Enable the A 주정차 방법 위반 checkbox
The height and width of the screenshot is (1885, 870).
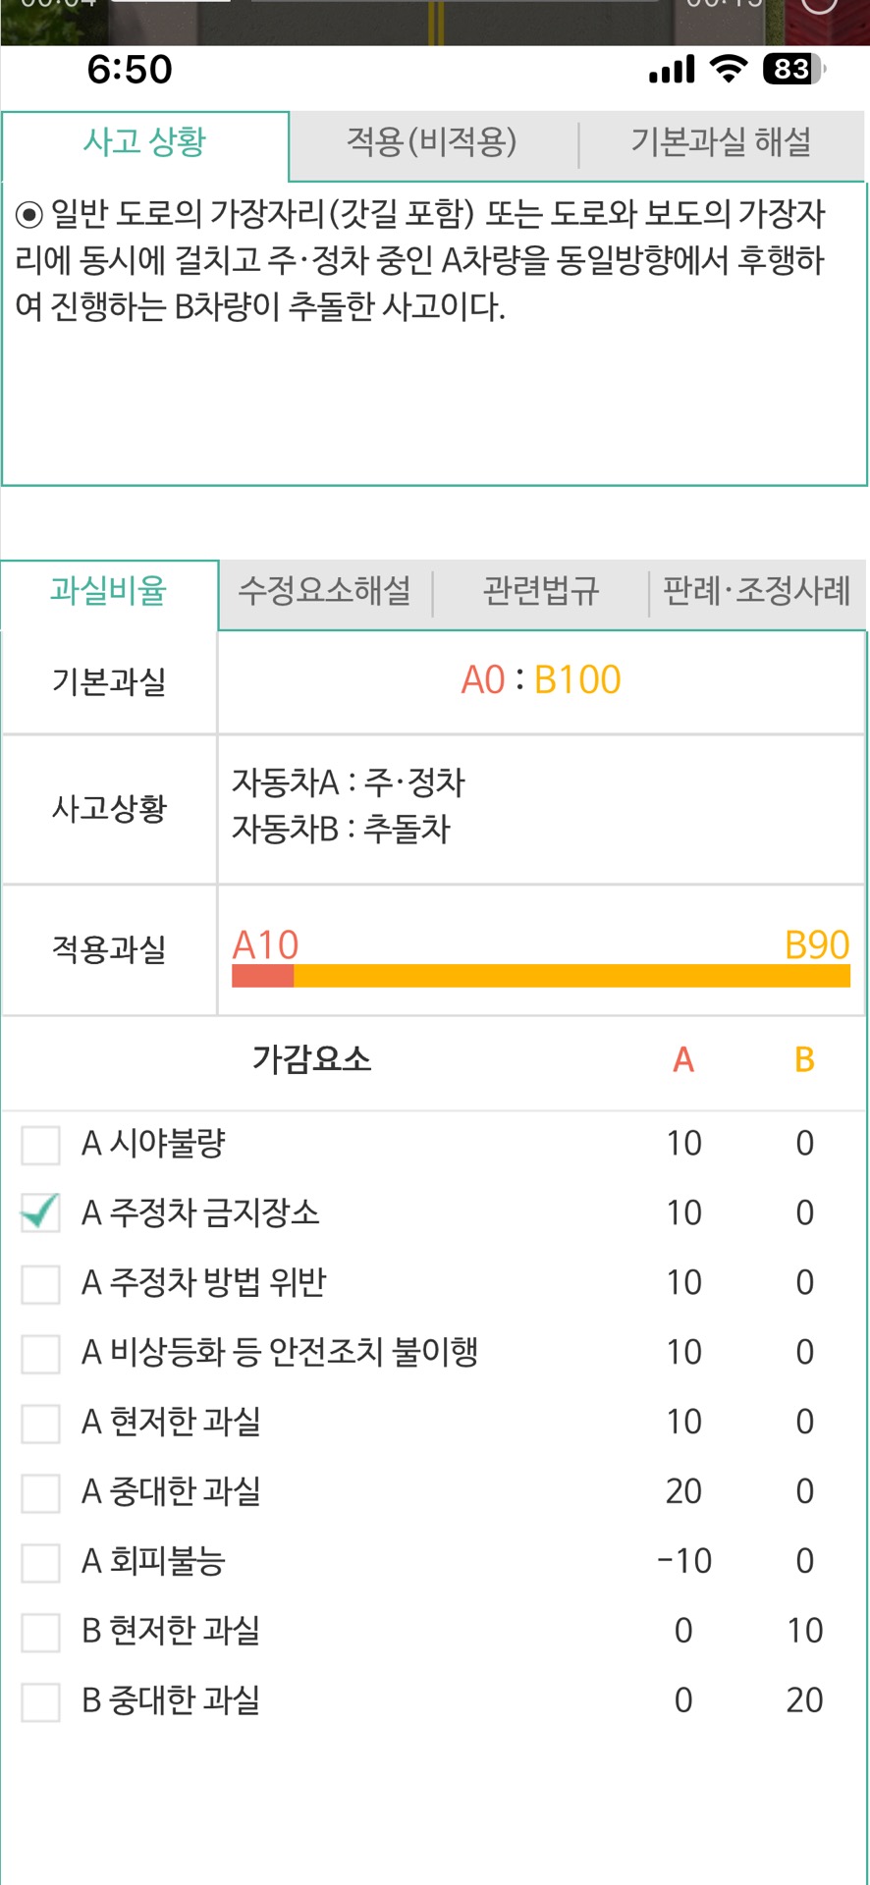[41, 1283]
